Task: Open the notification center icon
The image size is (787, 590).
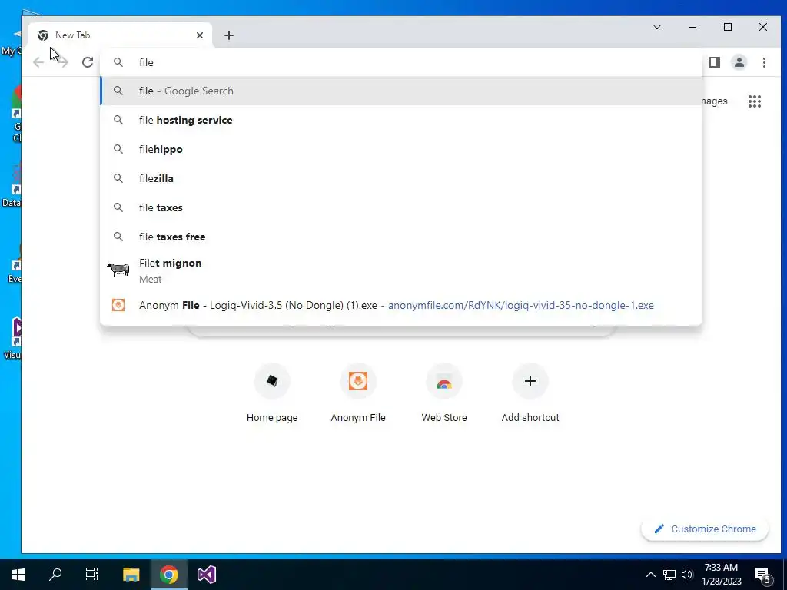Action: (x=763, y=575)
